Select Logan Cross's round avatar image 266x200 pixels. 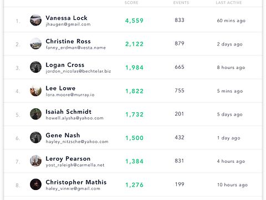click(x=35, y=67)
